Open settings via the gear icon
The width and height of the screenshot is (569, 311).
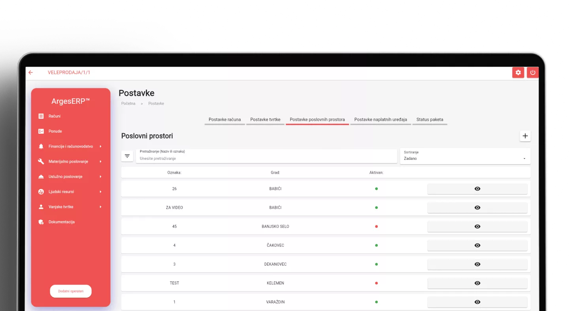[518, 73]
